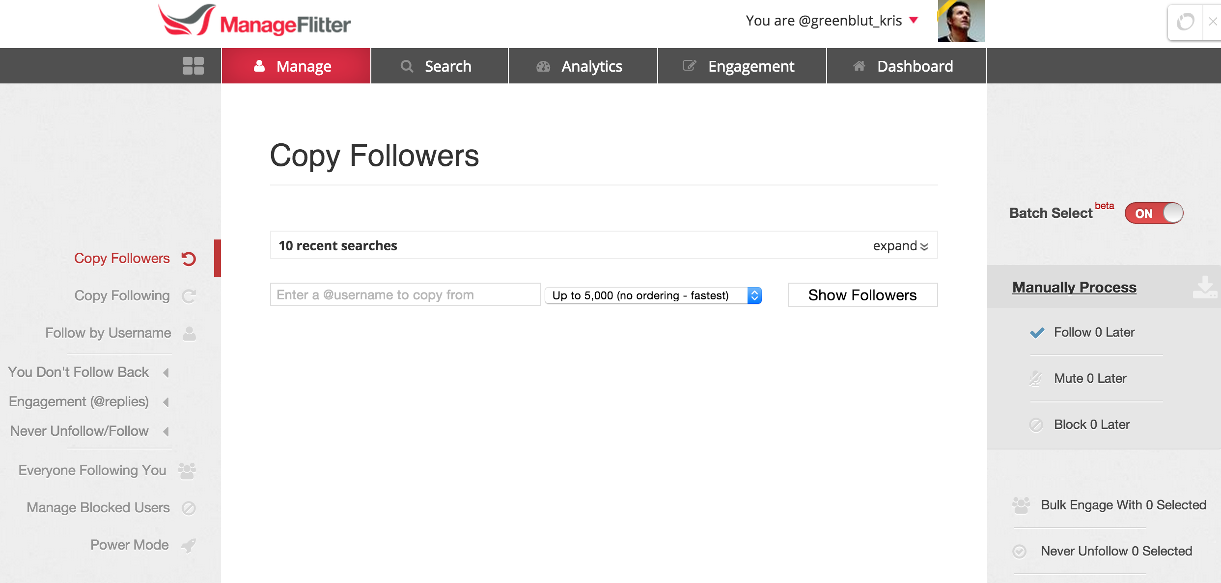
Task: Open the grid apps icon in navbar
Action: [x=193, y=66]
